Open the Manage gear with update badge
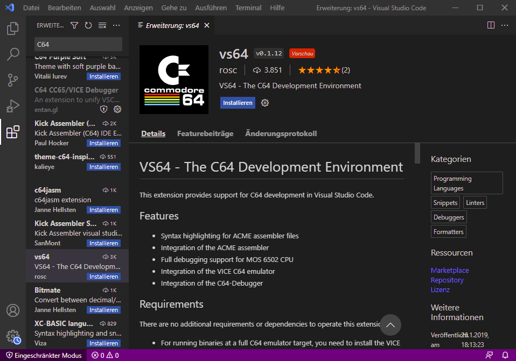The height and width of the screenshot is (361, 516). click(13, 337)
